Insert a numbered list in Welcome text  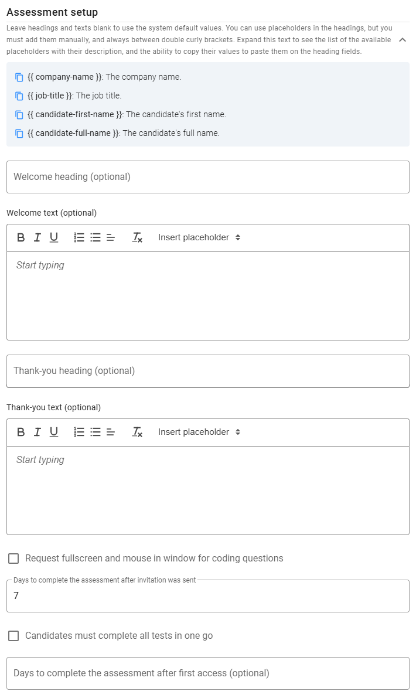[79, 237]
